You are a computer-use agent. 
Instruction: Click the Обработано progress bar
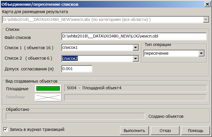pyautogui.click(x=75, y=116)
